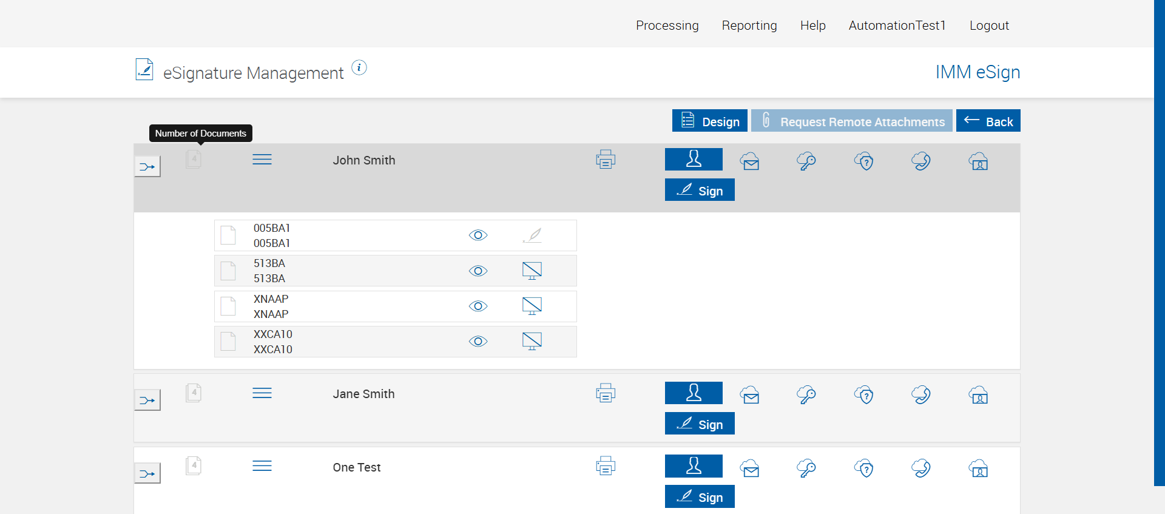Click the printer icon for John Smith

click(x=606, y=160)
